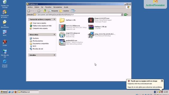Click Show Desktop quick launch icon

tap(12, 92)
